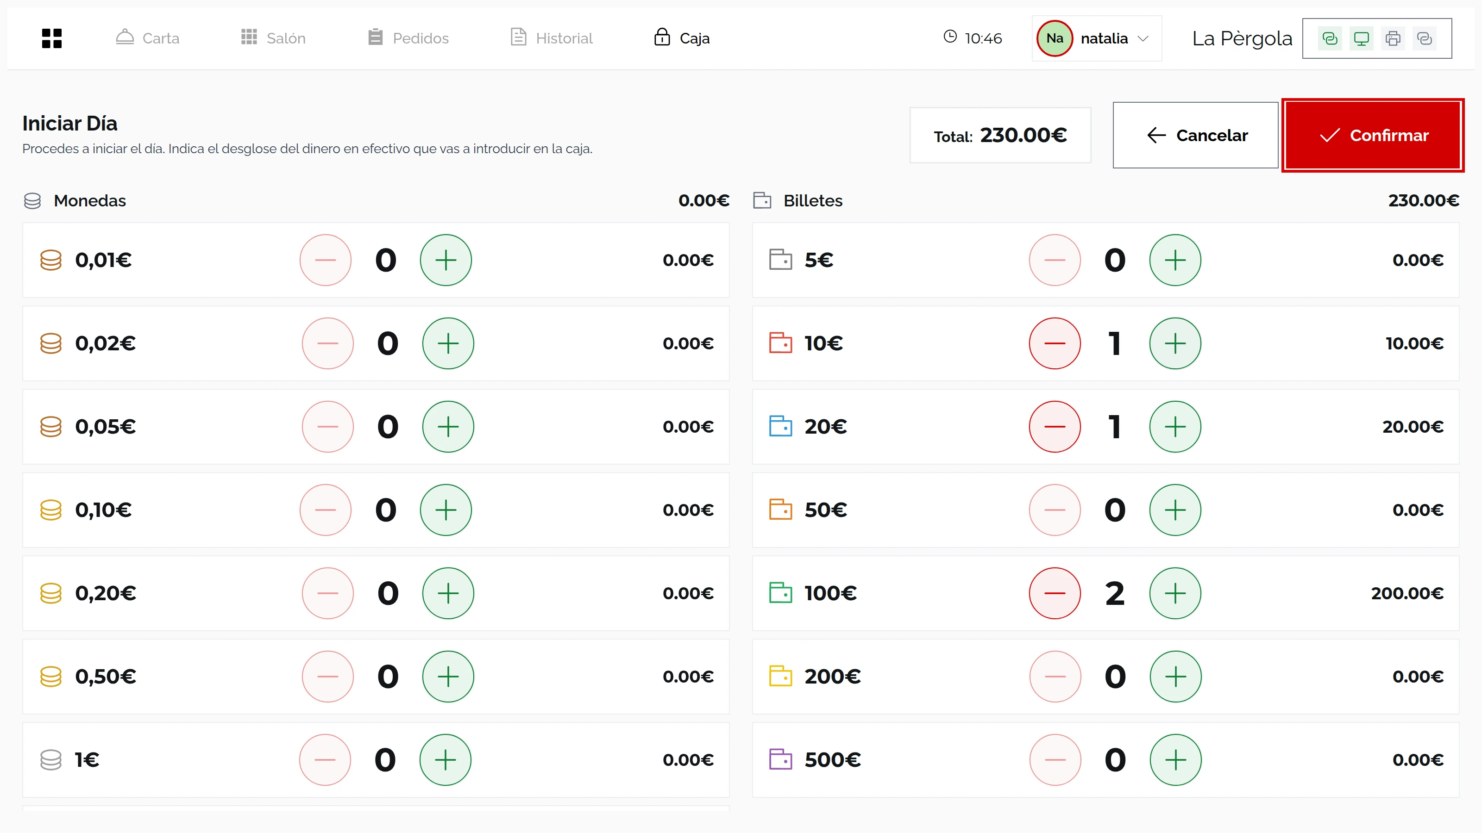
Task: Click the printer status icon
Action: (x=1393, y=38)
